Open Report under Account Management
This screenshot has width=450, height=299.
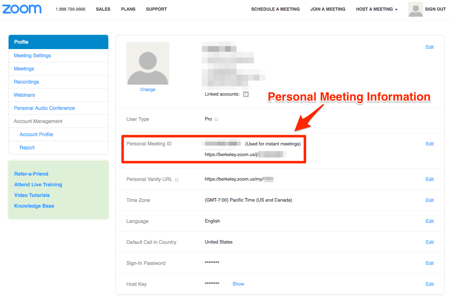point(27,148)
